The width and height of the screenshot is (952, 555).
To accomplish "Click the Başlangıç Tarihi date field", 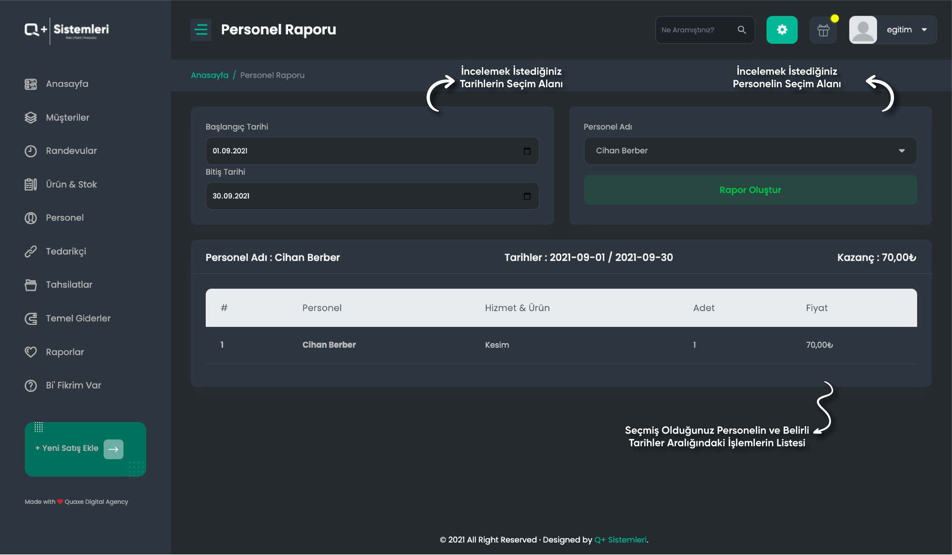I will point(372,151).
